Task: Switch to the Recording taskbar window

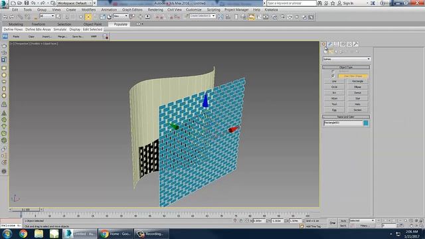Action: [x=152, y=234]
